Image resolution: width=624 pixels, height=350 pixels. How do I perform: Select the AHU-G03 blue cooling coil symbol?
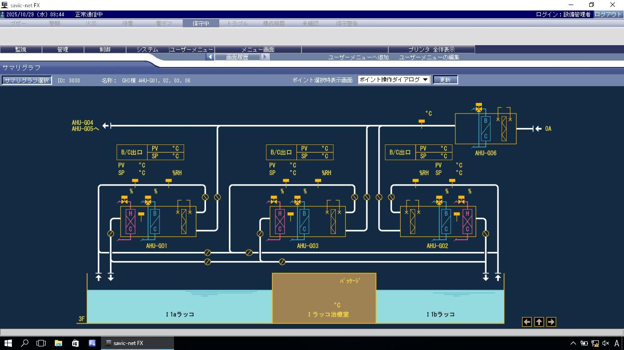tap(304, 221)
